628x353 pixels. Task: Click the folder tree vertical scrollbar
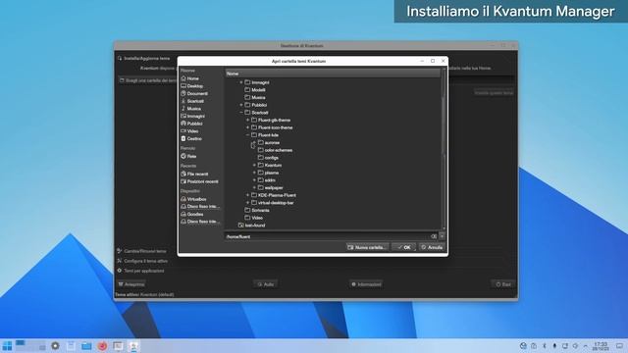click(444, 148)
